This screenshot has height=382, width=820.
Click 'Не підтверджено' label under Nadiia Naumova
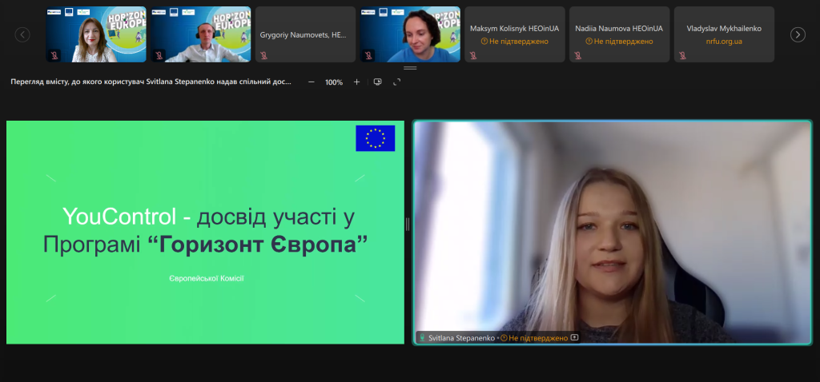[x=623, y=42]
